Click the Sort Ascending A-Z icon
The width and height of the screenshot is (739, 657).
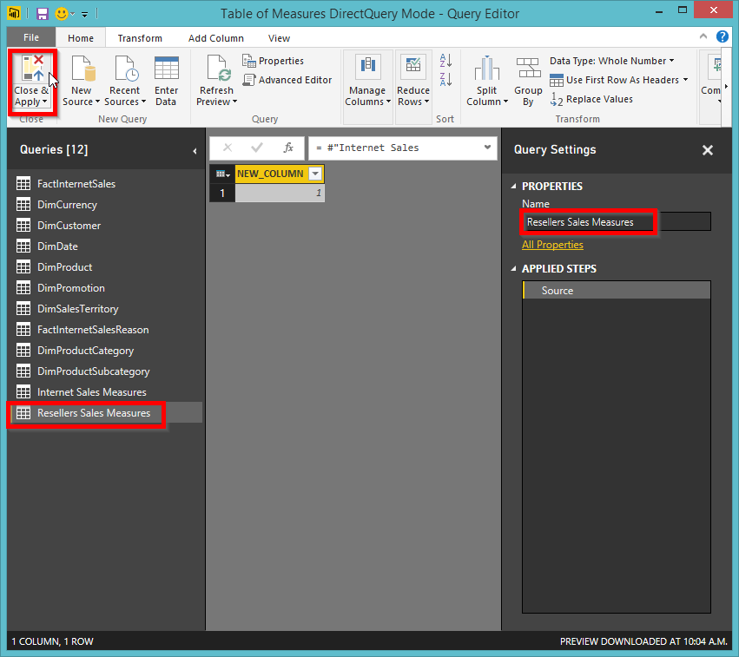(445, 60)
